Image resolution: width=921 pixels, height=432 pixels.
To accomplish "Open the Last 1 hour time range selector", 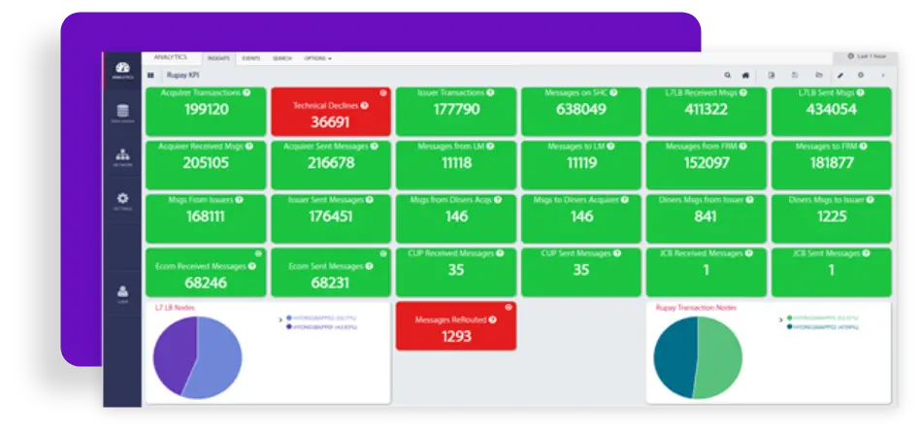I will (x=868, y=57).
